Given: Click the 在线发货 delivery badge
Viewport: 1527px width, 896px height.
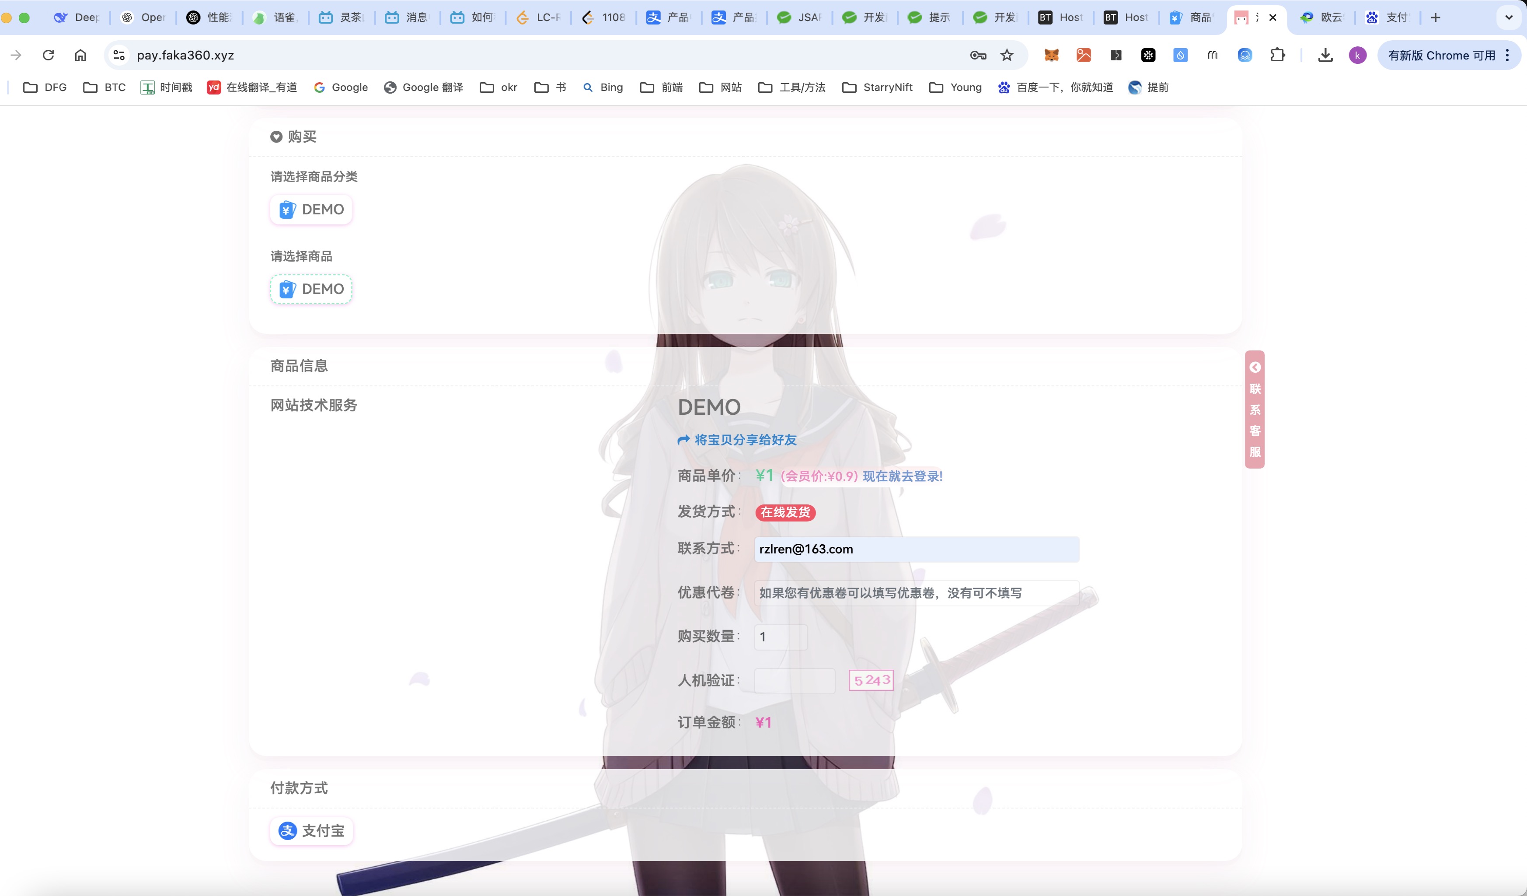Looking at the screenshot, I should coord(785,513).
